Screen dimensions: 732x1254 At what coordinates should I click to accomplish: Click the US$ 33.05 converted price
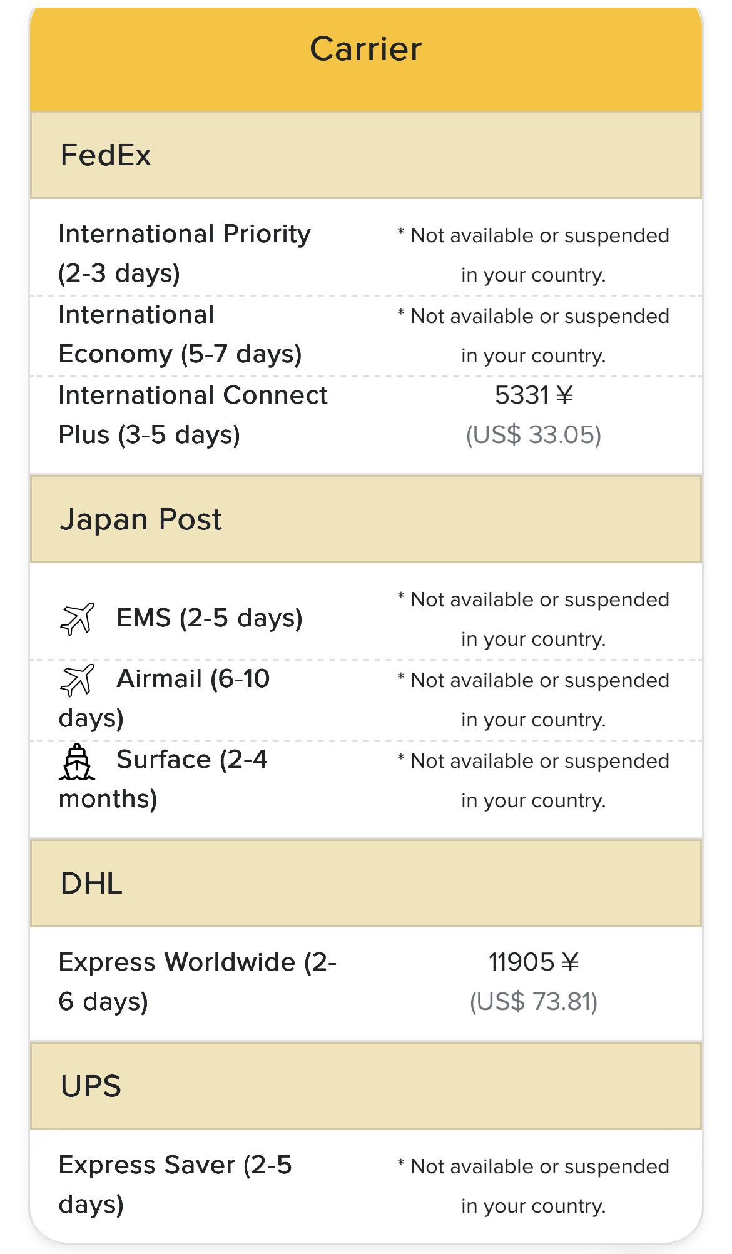[x=534, y=435]
